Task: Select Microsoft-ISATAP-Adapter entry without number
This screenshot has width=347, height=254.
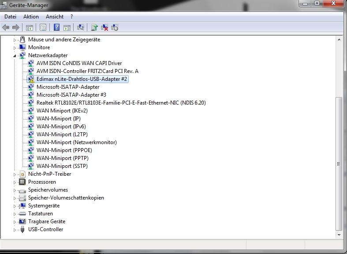Action: [68, 87]
